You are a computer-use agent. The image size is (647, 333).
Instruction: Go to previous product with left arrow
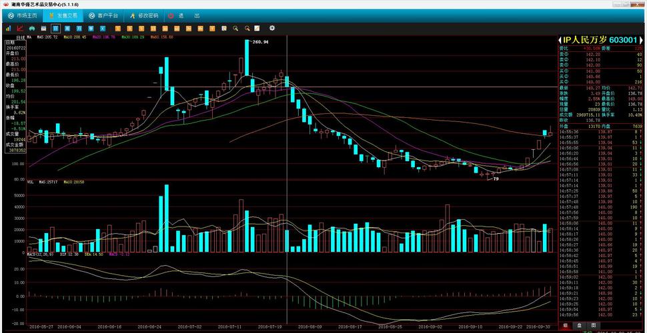pos(560,40)
